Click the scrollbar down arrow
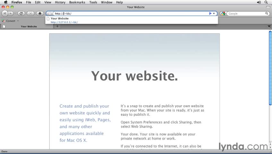Image resolution: width=272 pixels, height=154 pixels. (x=270, y=148)
